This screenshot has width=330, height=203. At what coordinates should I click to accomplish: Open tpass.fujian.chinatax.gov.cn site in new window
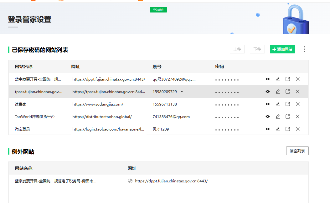click(288, 92)
